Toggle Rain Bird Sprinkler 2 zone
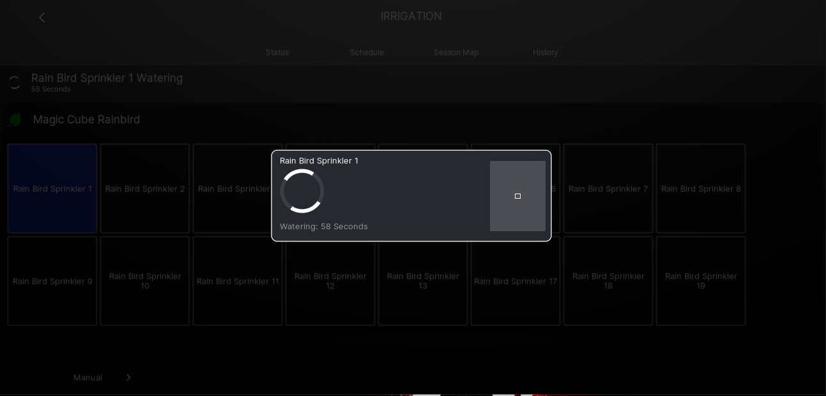The image size is (826, 396). pyautogui.click(x=145, y=188)
